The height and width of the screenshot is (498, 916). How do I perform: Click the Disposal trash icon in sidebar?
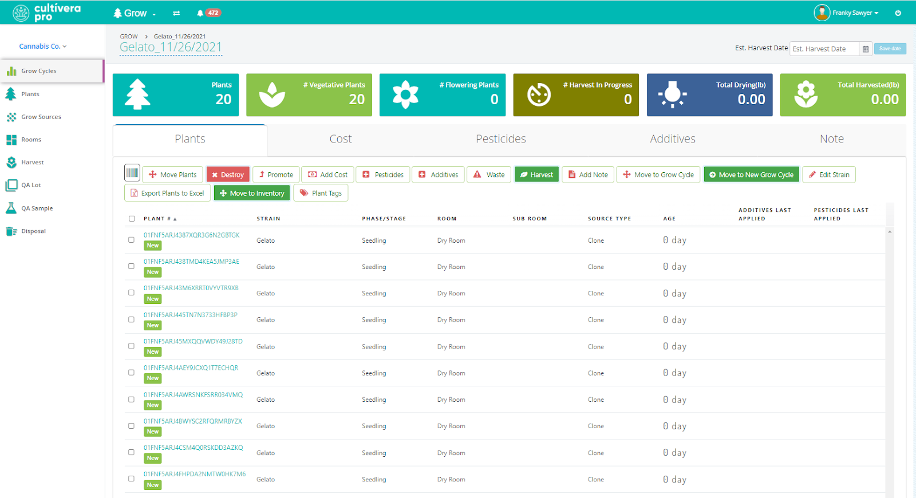pyautogui.click(x=11, y=231)
